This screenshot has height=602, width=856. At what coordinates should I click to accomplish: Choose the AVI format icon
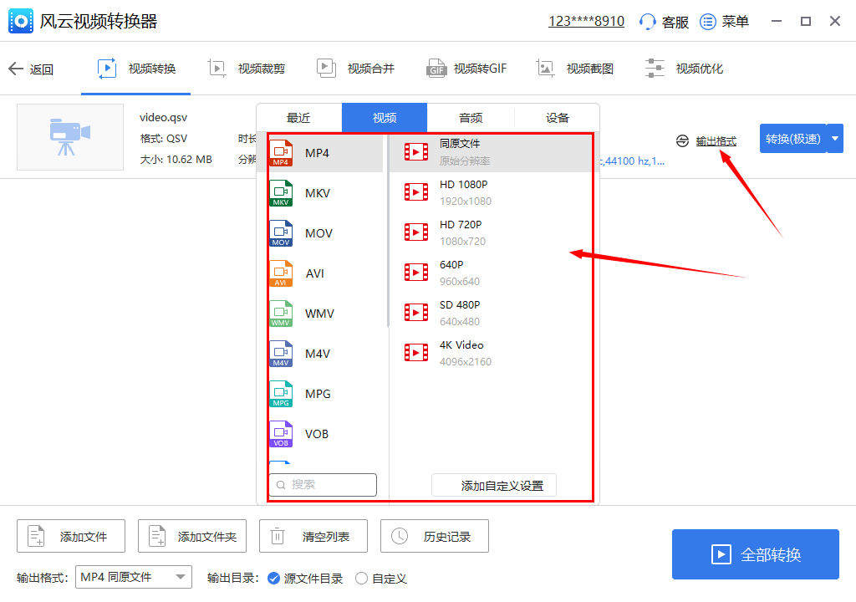click(282, 273)
